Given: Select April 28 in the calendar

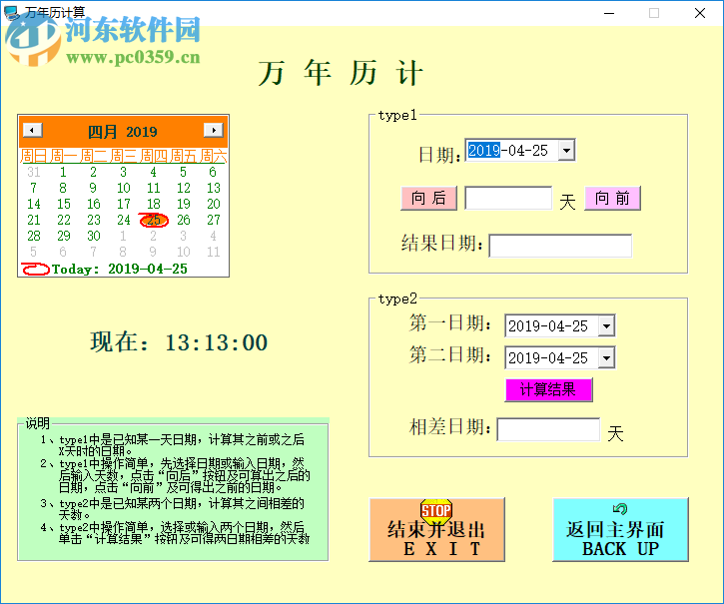Looking at the screenshot, I should pyautogui.click(x=34, y=236).
